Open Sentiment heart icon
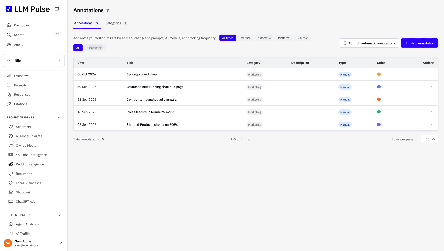The width and height of the screenshot is (444, 251). [11, 127]
